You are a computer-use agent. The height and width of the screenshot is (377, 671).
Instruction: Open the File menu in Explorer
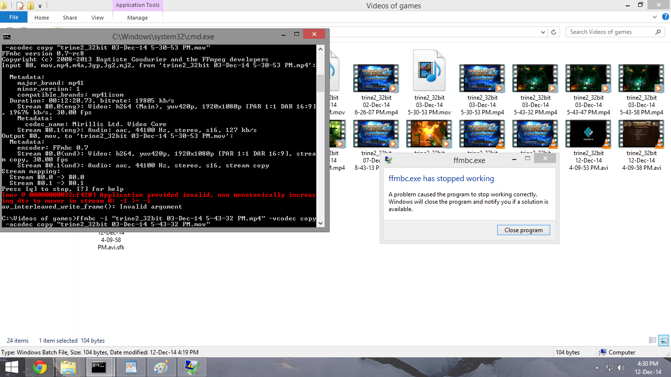(14, 17)
